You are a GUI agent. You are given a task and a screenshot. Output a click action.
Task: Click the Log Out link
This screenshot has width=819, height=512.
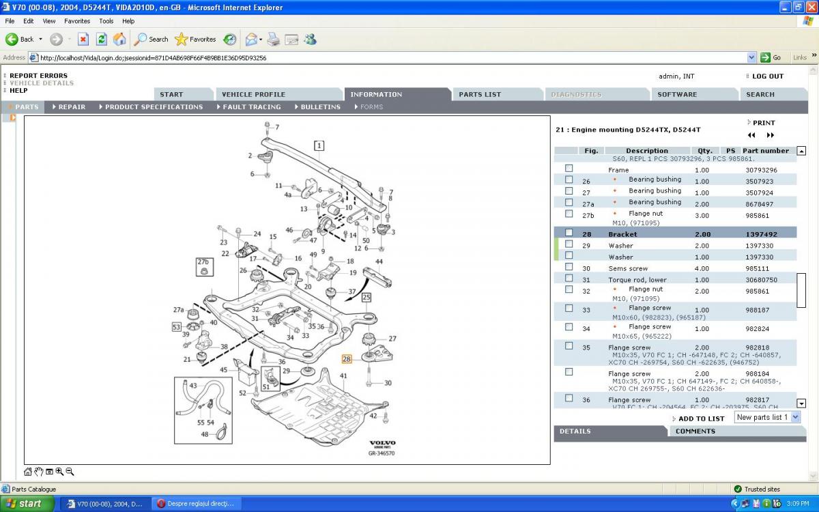click(x=767, y=76)
